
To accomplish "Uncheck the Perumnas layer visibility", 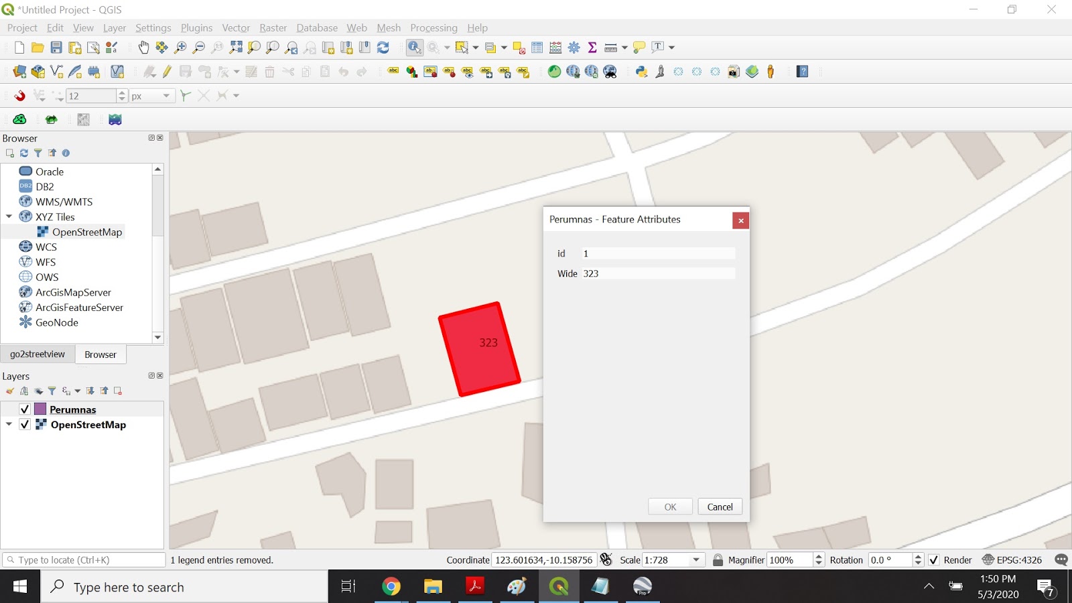I will 24,409.
